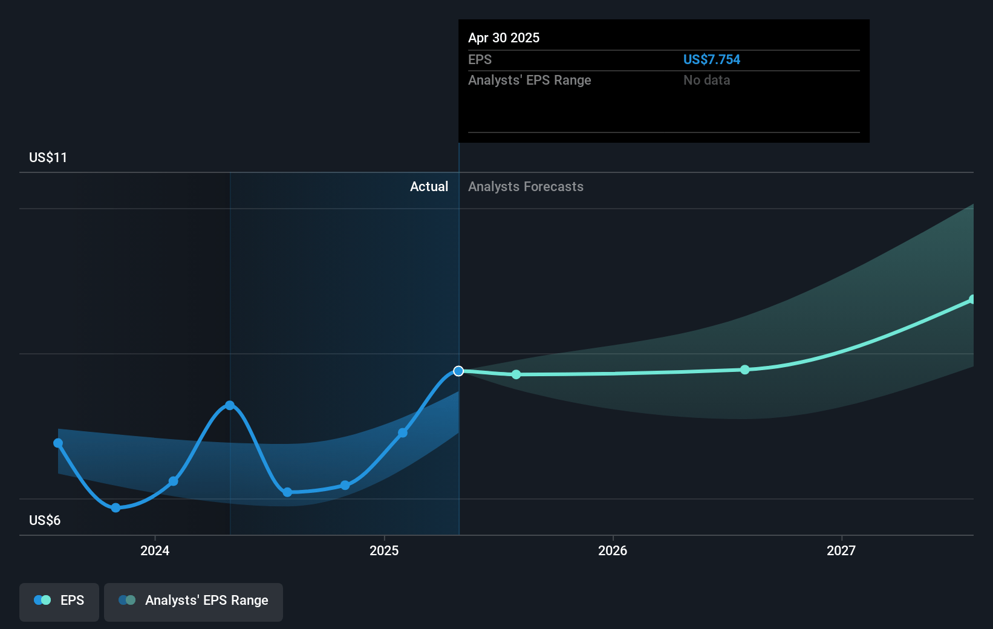Select the EPS point in late 2024
The image size is (993, 629).
[345, 485]
